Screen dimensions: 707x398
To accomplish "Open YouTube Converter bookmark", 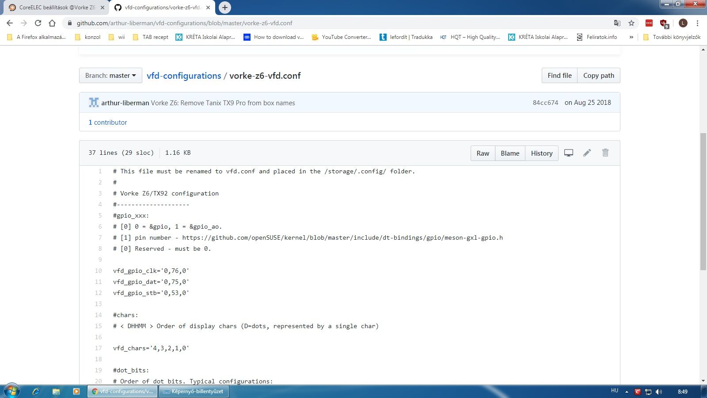I will pyautogui.click(x=342, y=37).
